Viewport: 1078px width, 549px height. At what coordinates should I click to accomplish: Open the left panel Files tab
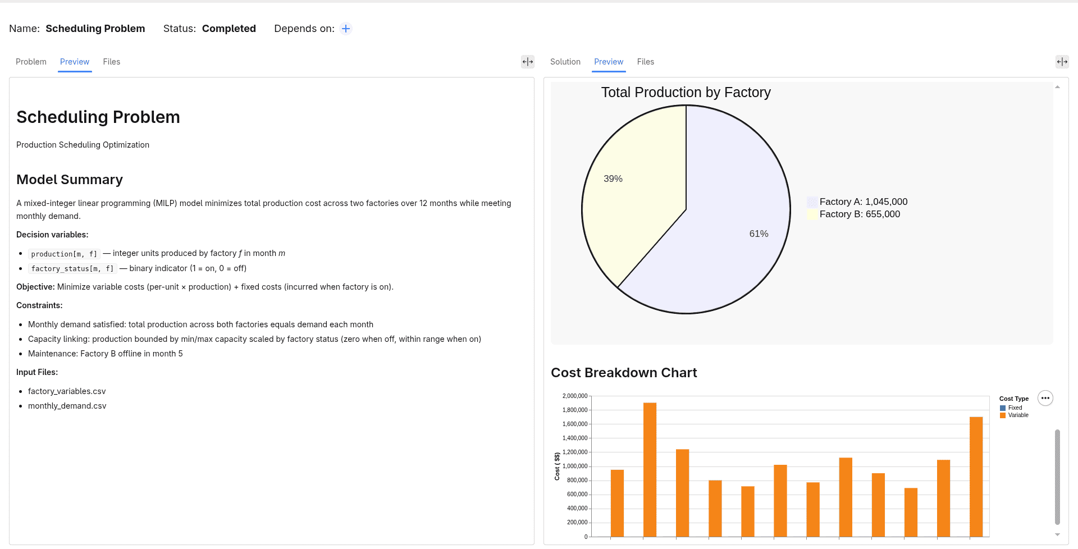(112, 62)
